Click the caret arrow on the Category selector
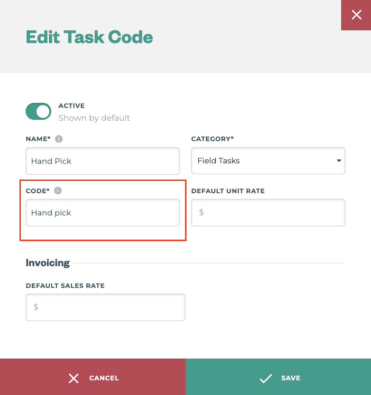This screenshot has width=371, height=395. [339, 161]
